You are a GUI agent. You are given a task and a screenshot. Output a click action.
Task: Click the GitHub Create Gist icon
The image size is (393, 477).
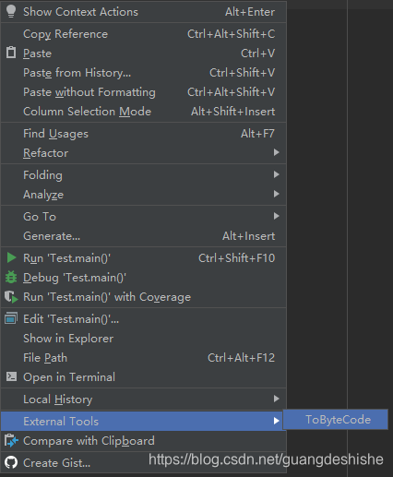tap(11, 462)
